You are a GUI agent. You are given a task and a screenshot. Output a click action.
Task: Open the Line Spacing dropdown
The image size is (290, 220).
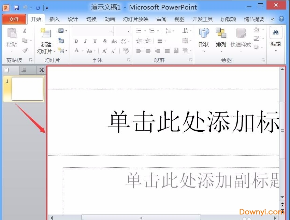click(170, 30)
